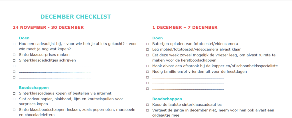Check 'Leg mobiel/fototoestel/videocamera alvast klaar' box
The image size is (292, 118).
click(147, 49)
